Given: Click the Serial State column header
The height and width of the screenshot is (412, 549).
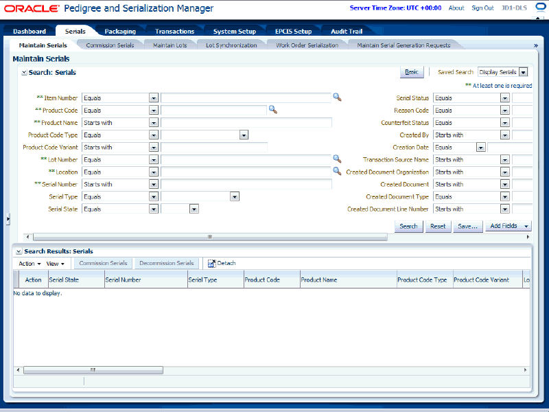Looking at the screenshot, I should (x=76, y=280).
